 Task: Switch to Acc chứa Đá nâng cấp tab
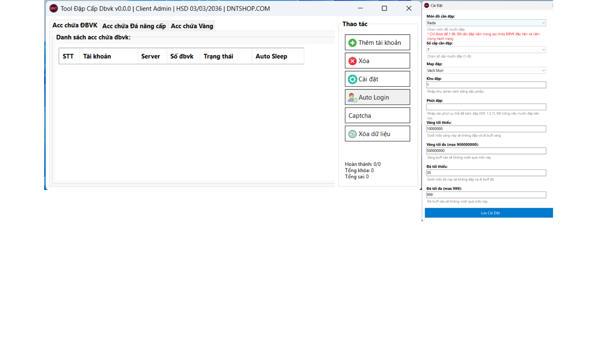point(134,26)
